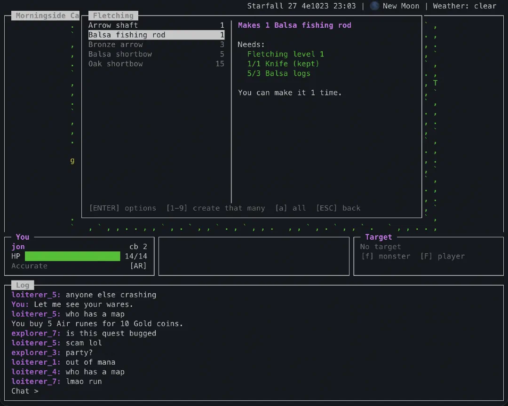The image size is (508, 406).
Task: Click the "cb 2" combat level
Action: [138, 247]
